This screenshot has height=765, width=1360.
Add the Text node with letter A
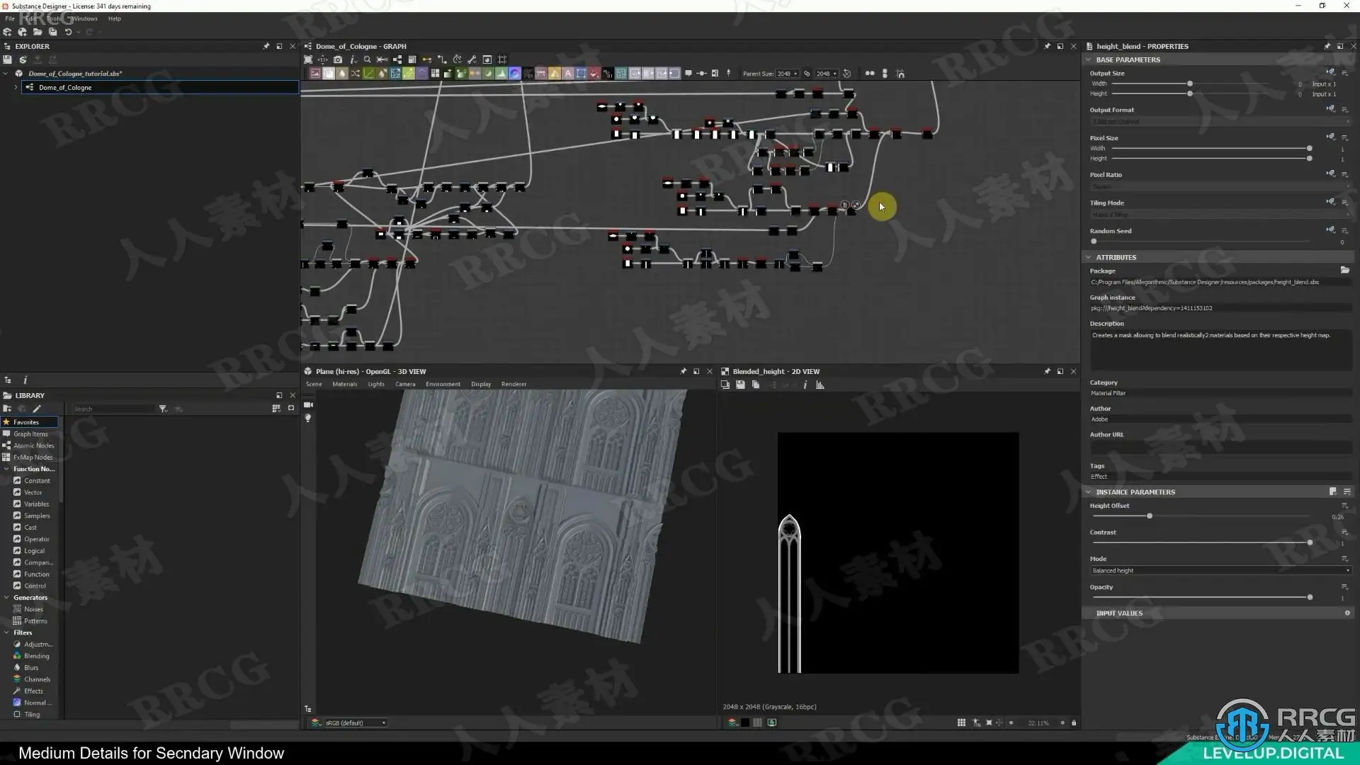point(568,74)
